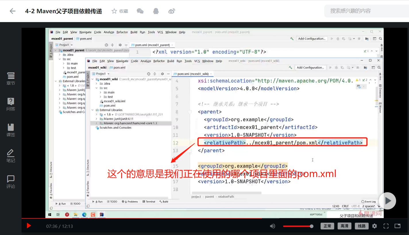Viewport: 409px width, 235px height.
Task: Open Refactor menu in mcex01_wiki window
Action: (159, 61)
